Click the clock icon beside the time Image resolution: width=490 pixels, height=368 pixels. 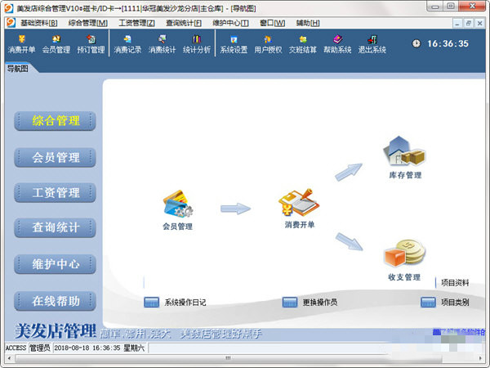(x=416, y=43)
